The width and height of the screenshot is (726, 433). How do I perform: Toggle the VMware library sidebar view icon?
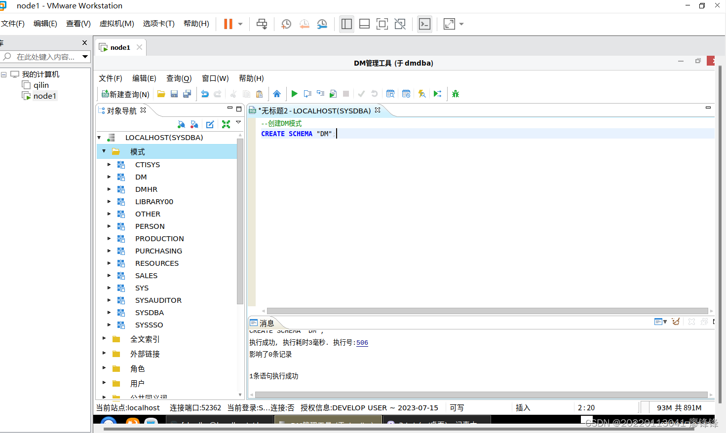click(x=346, y=24)
